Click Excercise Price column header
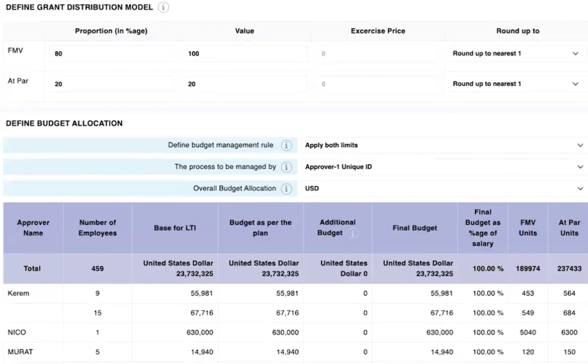Image resolution: width=588 pixels, height=364 pixels. (378, 31)
